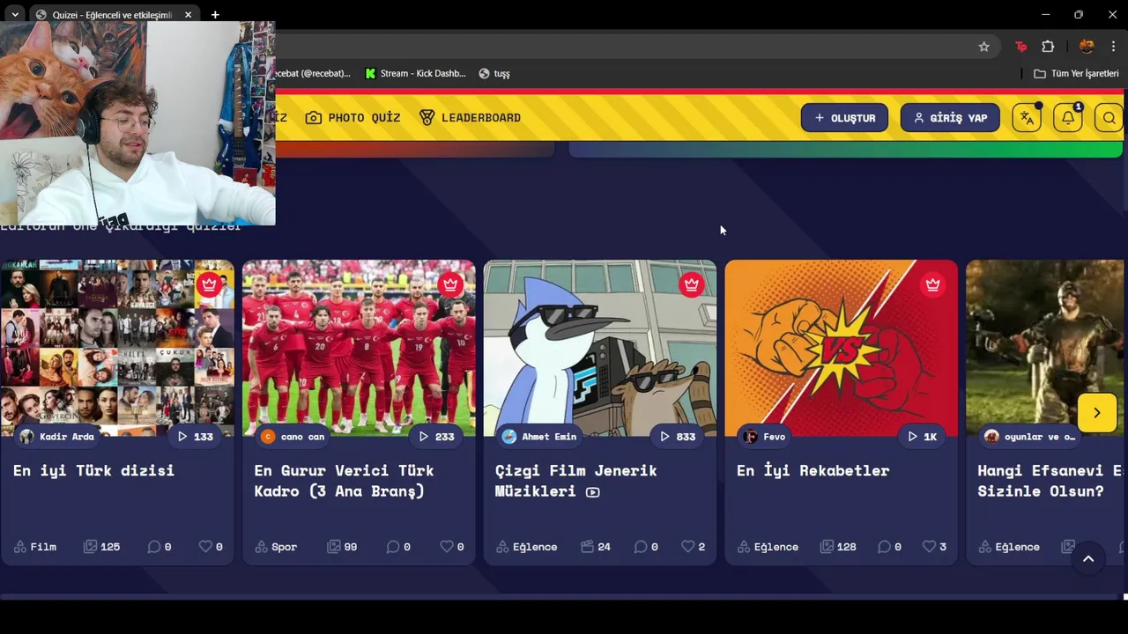Click the Çizgi Film Jenerik Müzikleri title
This screenshot has width=1128, height=634.
(x=575, y=481)
